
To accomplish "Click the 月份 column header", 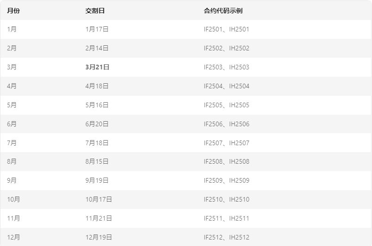I will tap(13, 11).
